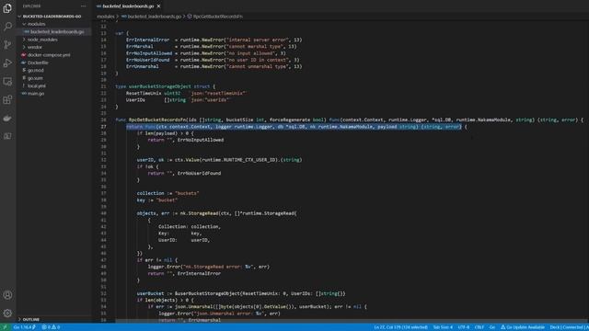Open the Search view icon
This screenshot has width=589, height=331.
coord(7,27)
